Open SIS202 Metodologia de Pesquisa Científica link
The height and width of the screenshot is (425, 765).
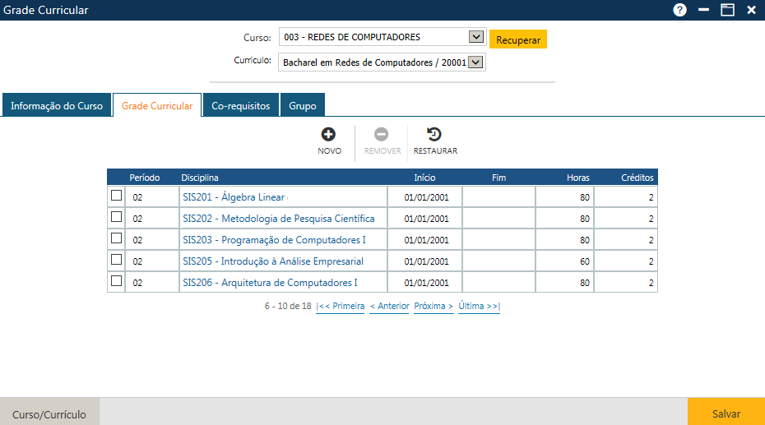(x=278, y=219)
